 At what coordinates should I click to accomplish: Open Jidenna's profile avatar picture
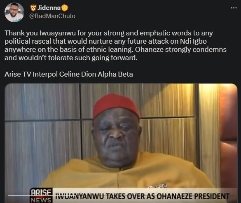[x=14, y=12]
